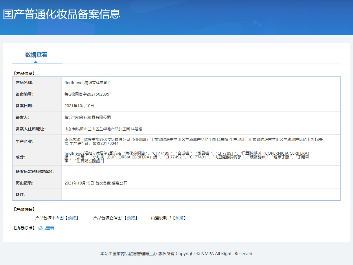Preview the 产品包装平面图 image

click(x=72, y=218)
